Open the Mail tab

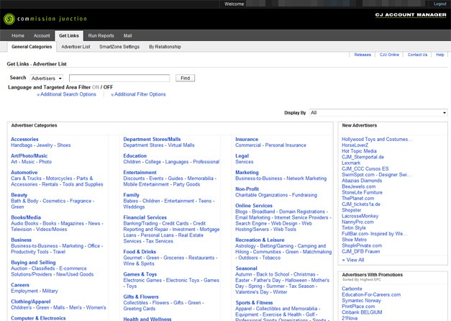(x=128, y=36)
